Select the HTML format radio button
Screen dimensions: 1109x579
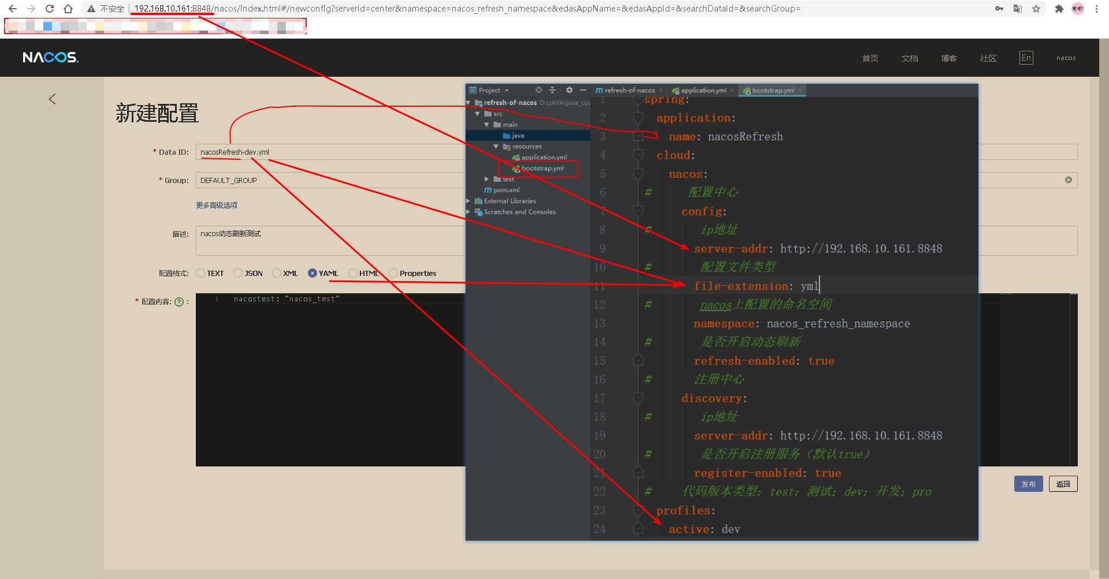[x=352, y=273]
